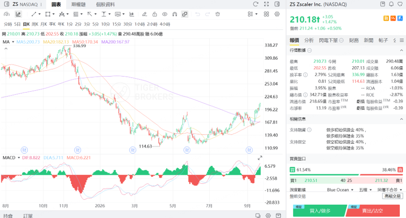Collapse the 行情數據 section
The image size is (406, 218).
[x=401, y=50]
